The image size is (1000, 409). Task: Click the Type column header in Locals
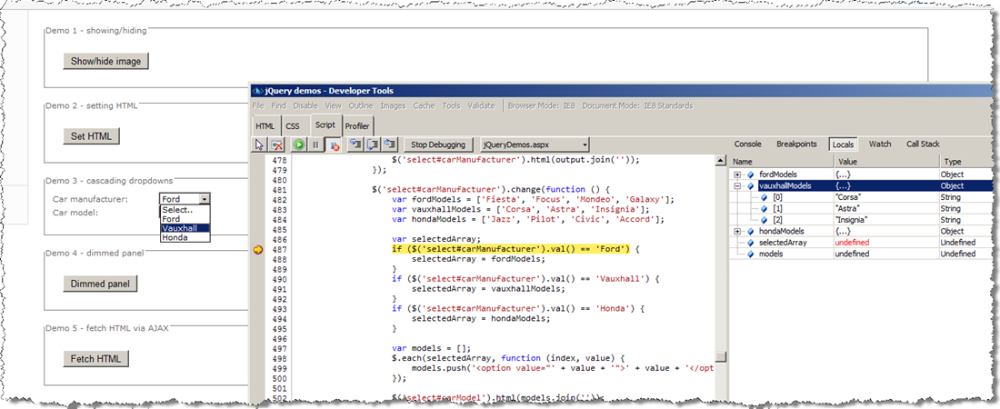(x=966, y=162)
